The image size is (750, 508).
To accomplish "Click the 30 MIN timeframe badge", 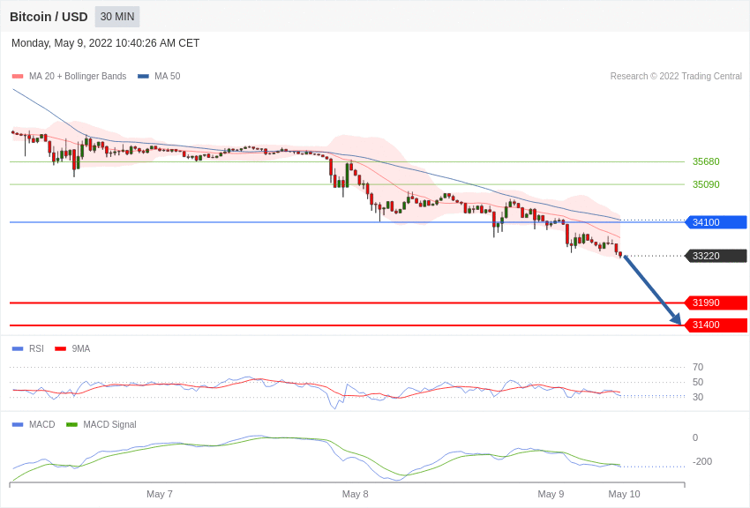I will click(117, 17).
